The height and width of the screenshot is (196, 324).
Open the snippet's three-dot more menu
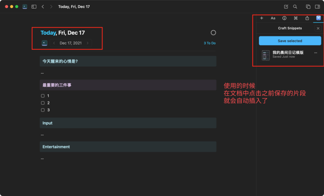316,53
